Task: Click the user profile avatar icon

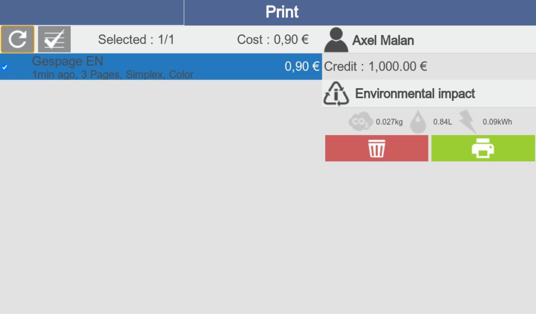Action: (x=336, y=40)
